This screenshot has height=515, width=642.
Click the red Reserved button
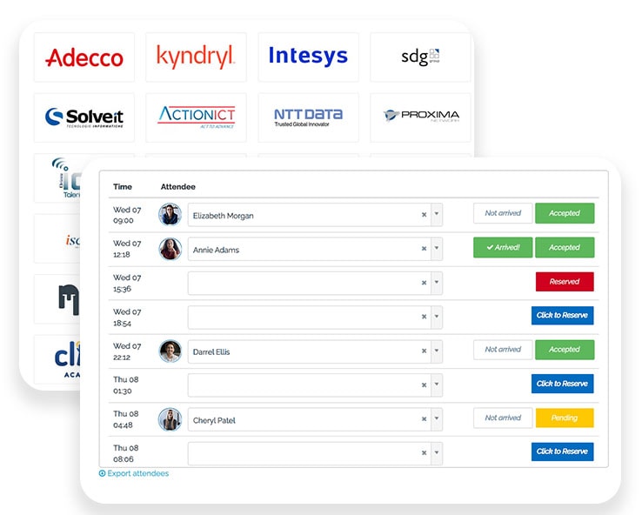(565, 282)
